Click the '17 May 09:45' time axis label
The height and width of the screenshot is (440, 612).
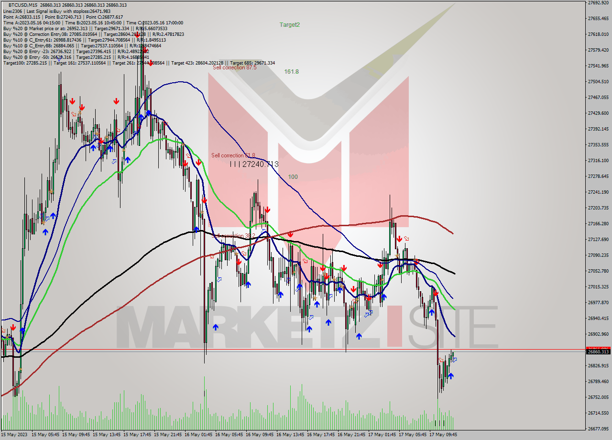click(x=443, y=435)
